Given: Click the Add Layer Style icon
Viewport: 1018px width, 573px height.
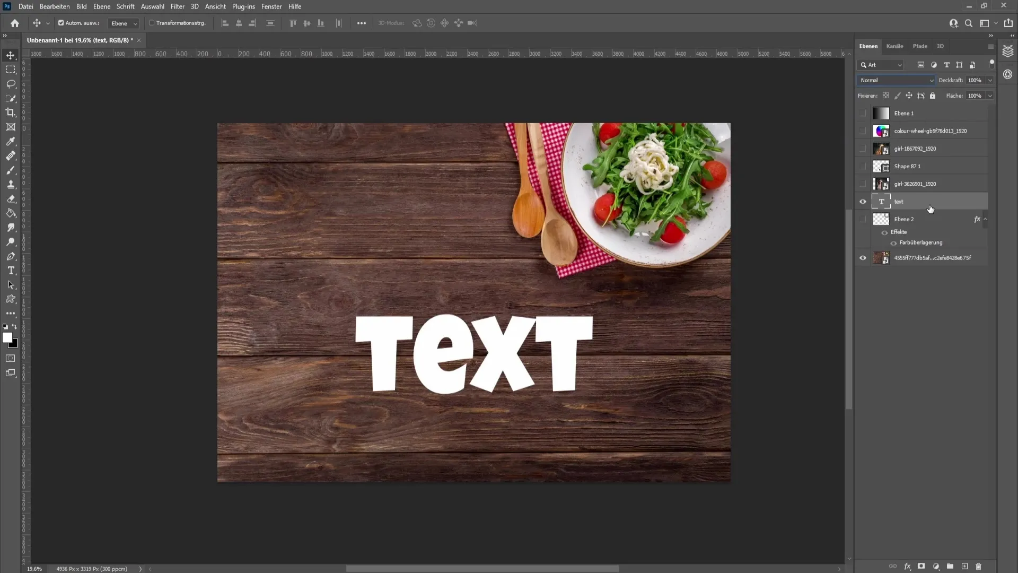Looking at the screenshot, I should point(908,566).
